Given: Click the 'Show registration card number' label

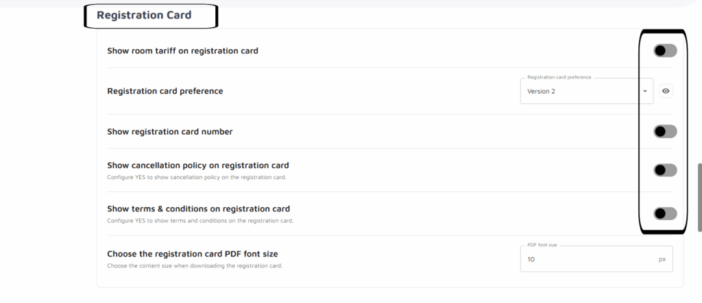Looking at the screenshot, I should [x=170, y=131].
